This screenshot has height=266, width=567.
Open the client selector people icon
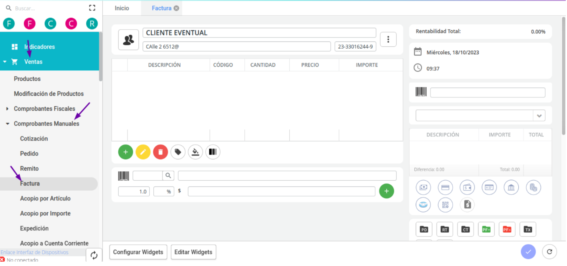point(128,40)
